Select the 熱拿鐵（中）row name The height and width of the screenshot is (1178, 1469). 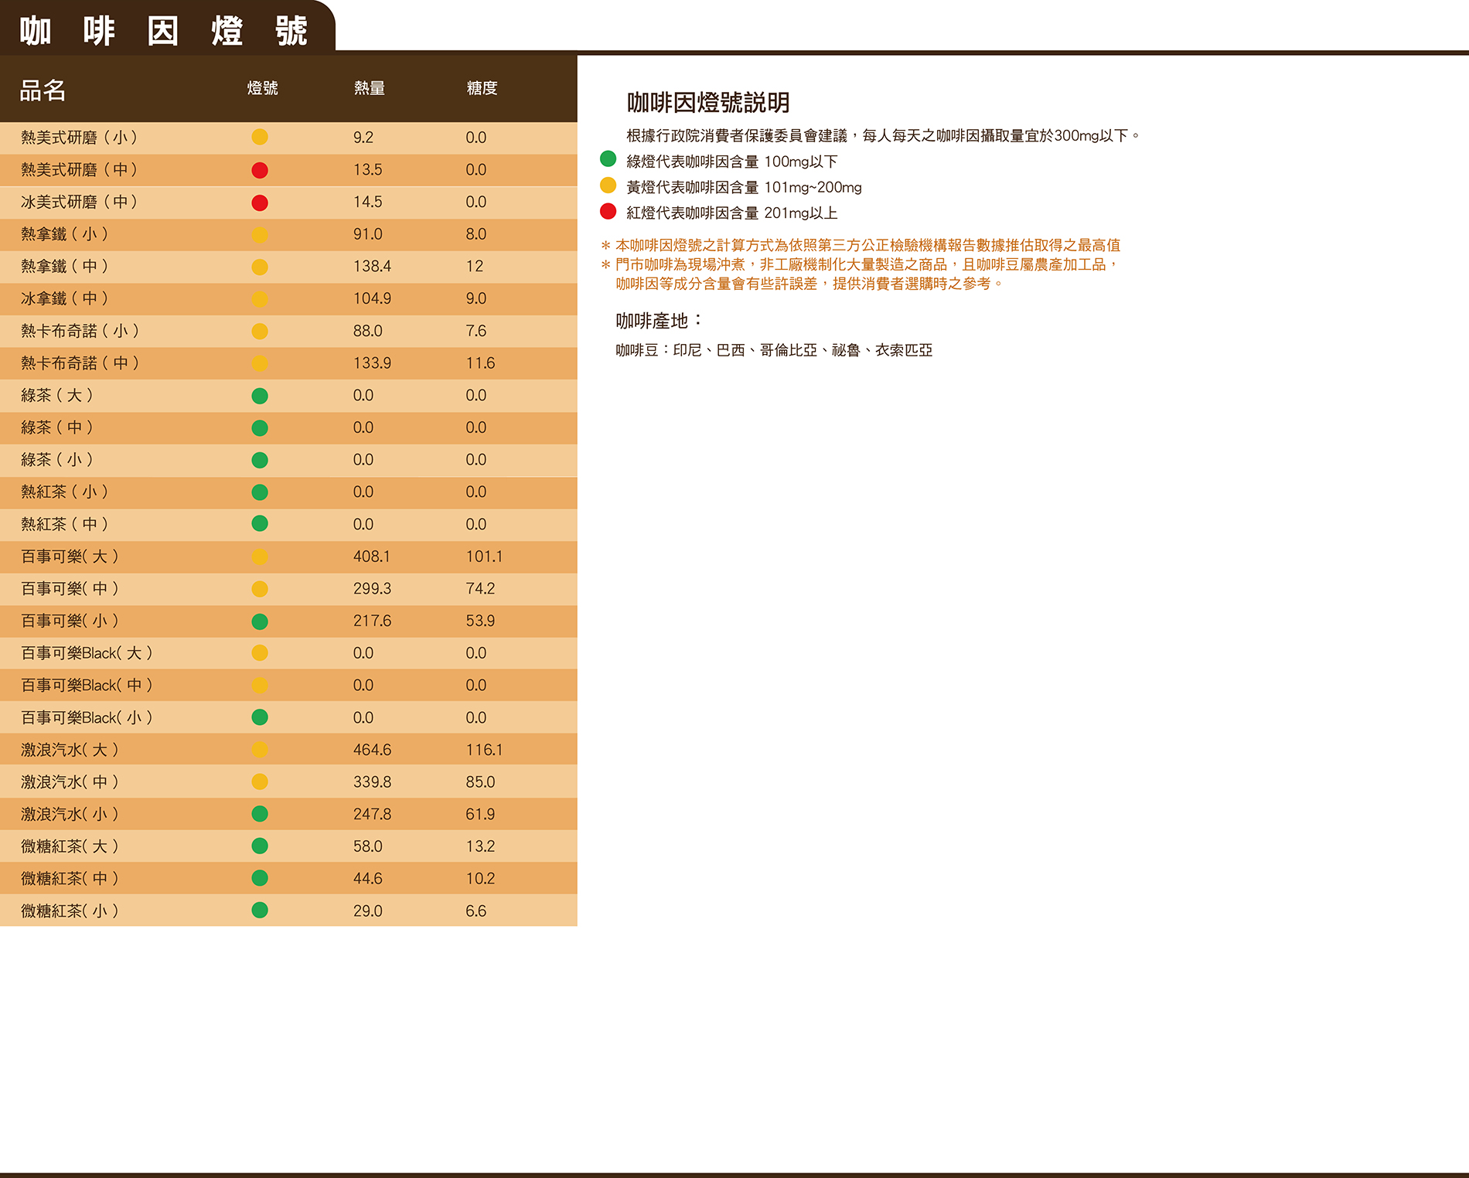(65, 267)
